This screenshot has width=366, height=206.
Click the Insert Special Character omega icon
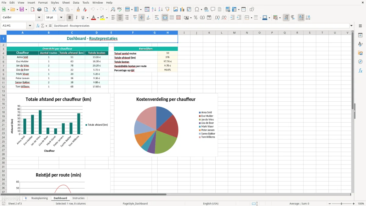click(197, 9)
